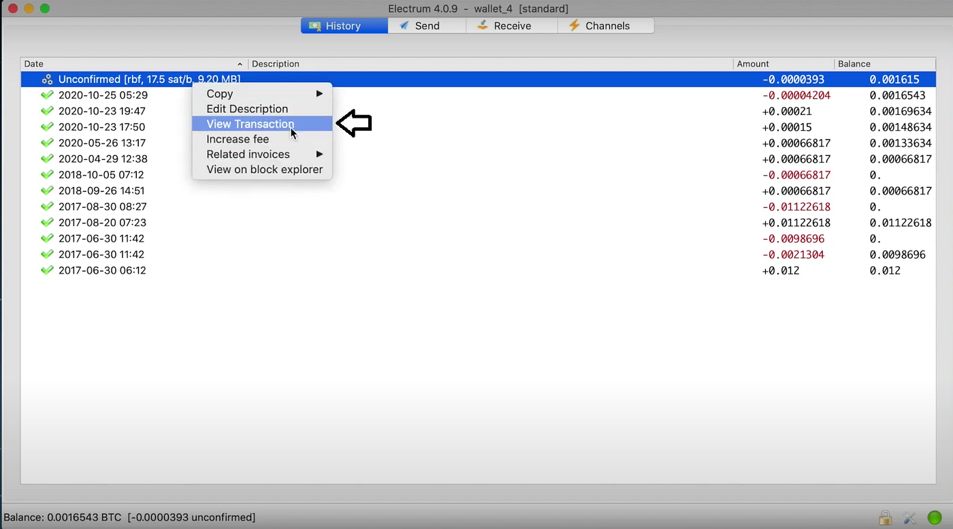
Task: Open preferences via the tools icon
Action: tap(910, 517)
